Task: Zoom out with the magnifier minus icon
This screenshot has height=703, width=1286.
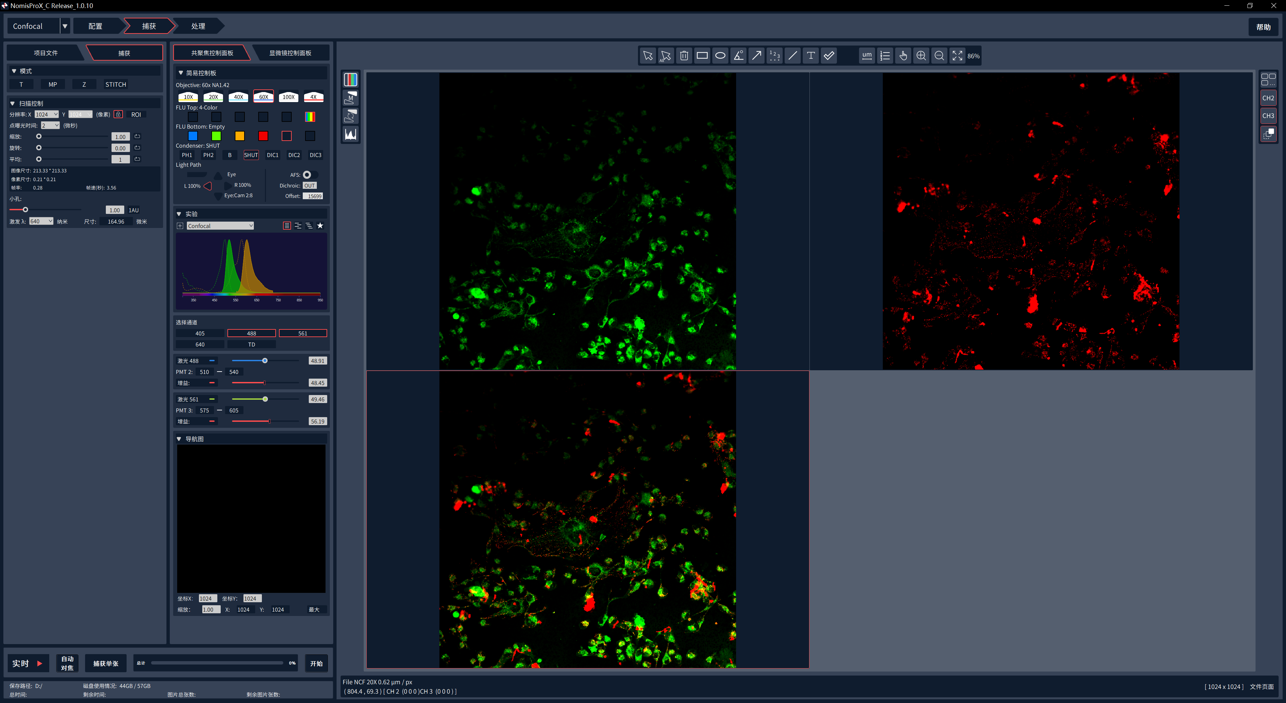Action: (x=939, y=56)
